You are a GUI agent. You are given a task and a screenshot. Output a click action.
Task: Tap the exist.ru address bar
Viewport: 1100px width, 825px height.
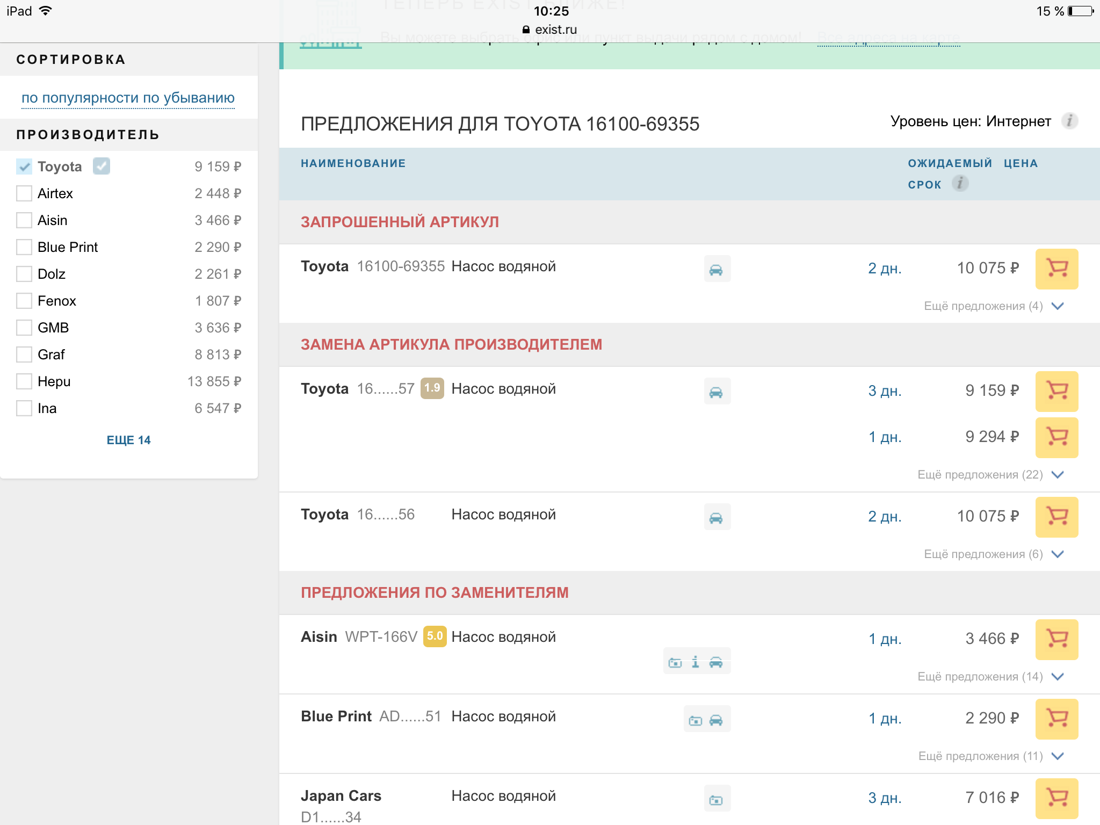[x=549, y=30]
